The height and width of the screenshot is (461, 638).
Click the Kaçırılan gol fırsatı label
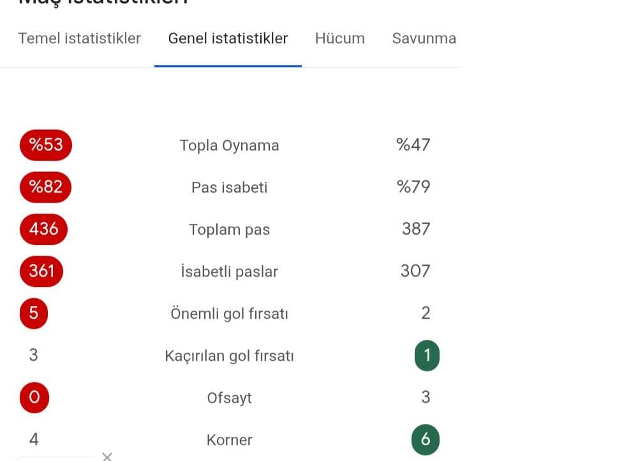[x=229, y=356]
